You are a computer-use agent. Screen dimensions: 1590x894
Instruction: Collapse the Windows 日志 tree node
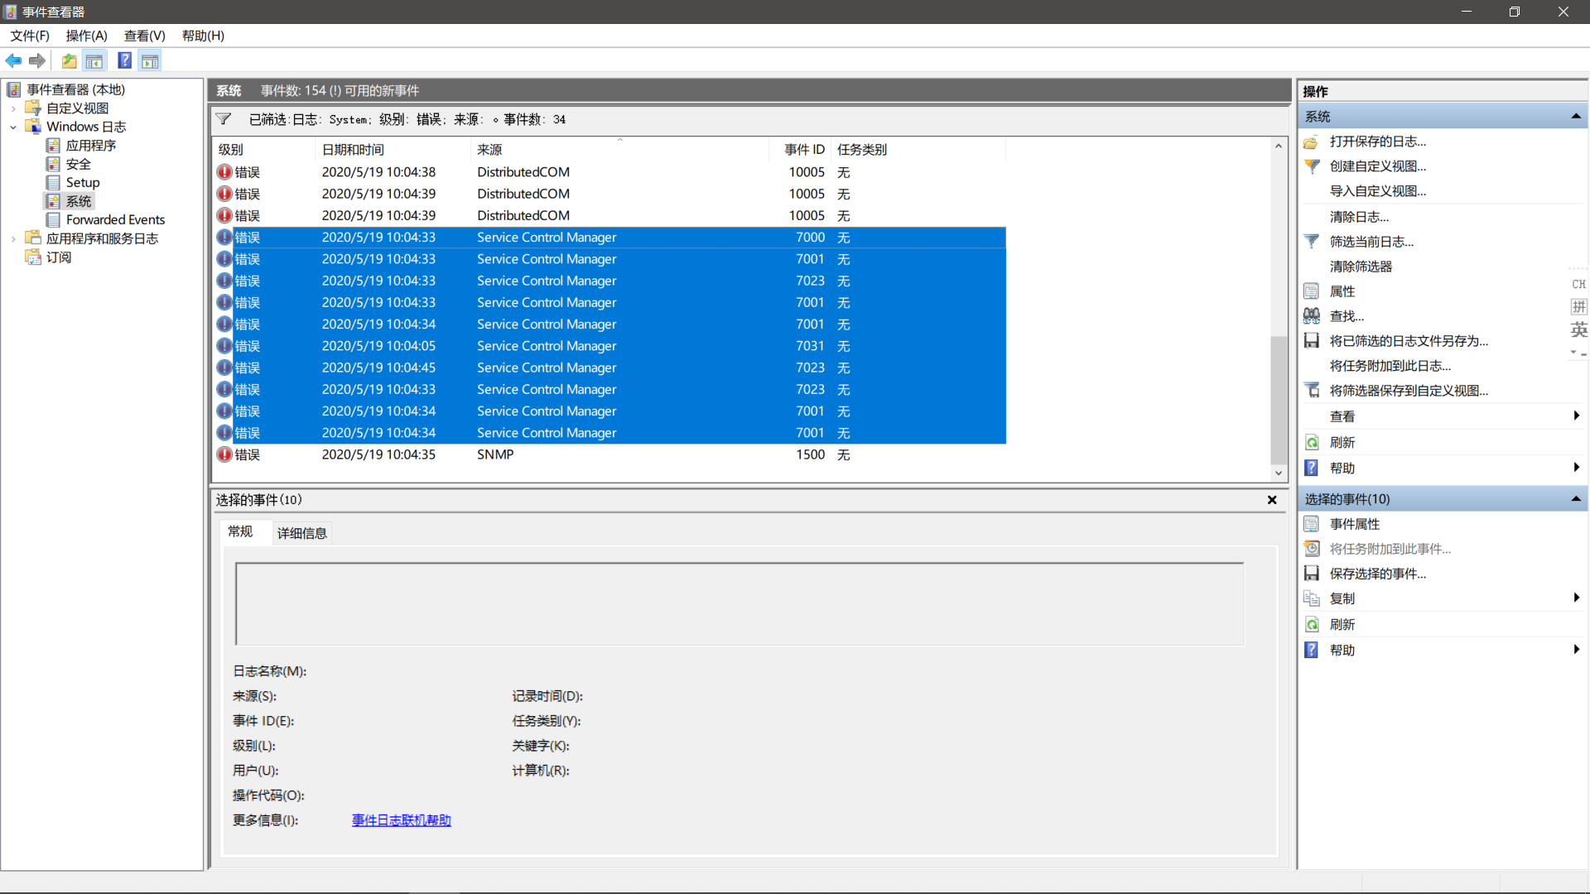click(13, 127)
